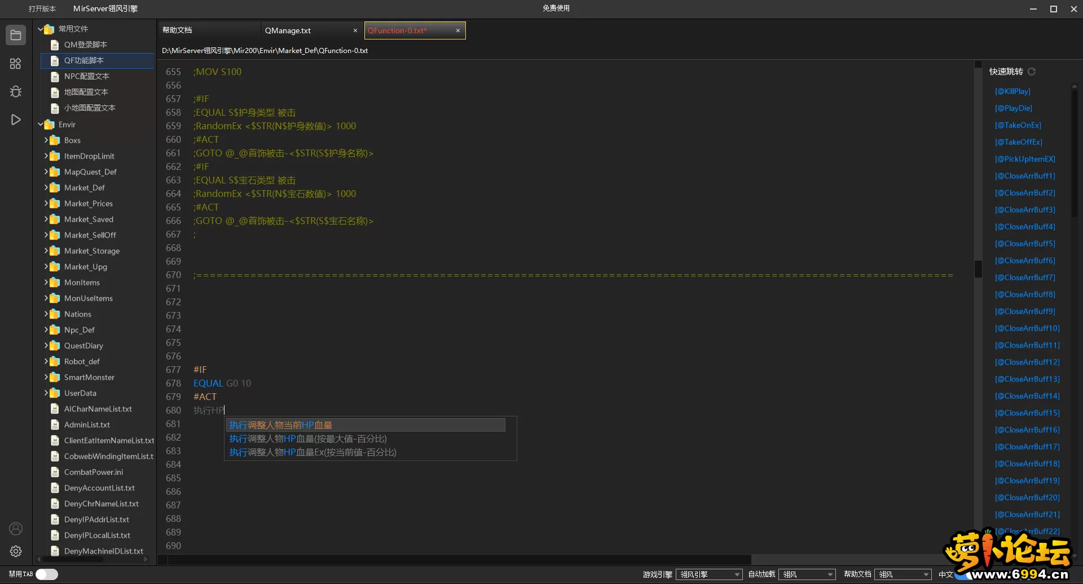
Task: Jump to [@TakeOffEx] label
Action: (1019, 142)
